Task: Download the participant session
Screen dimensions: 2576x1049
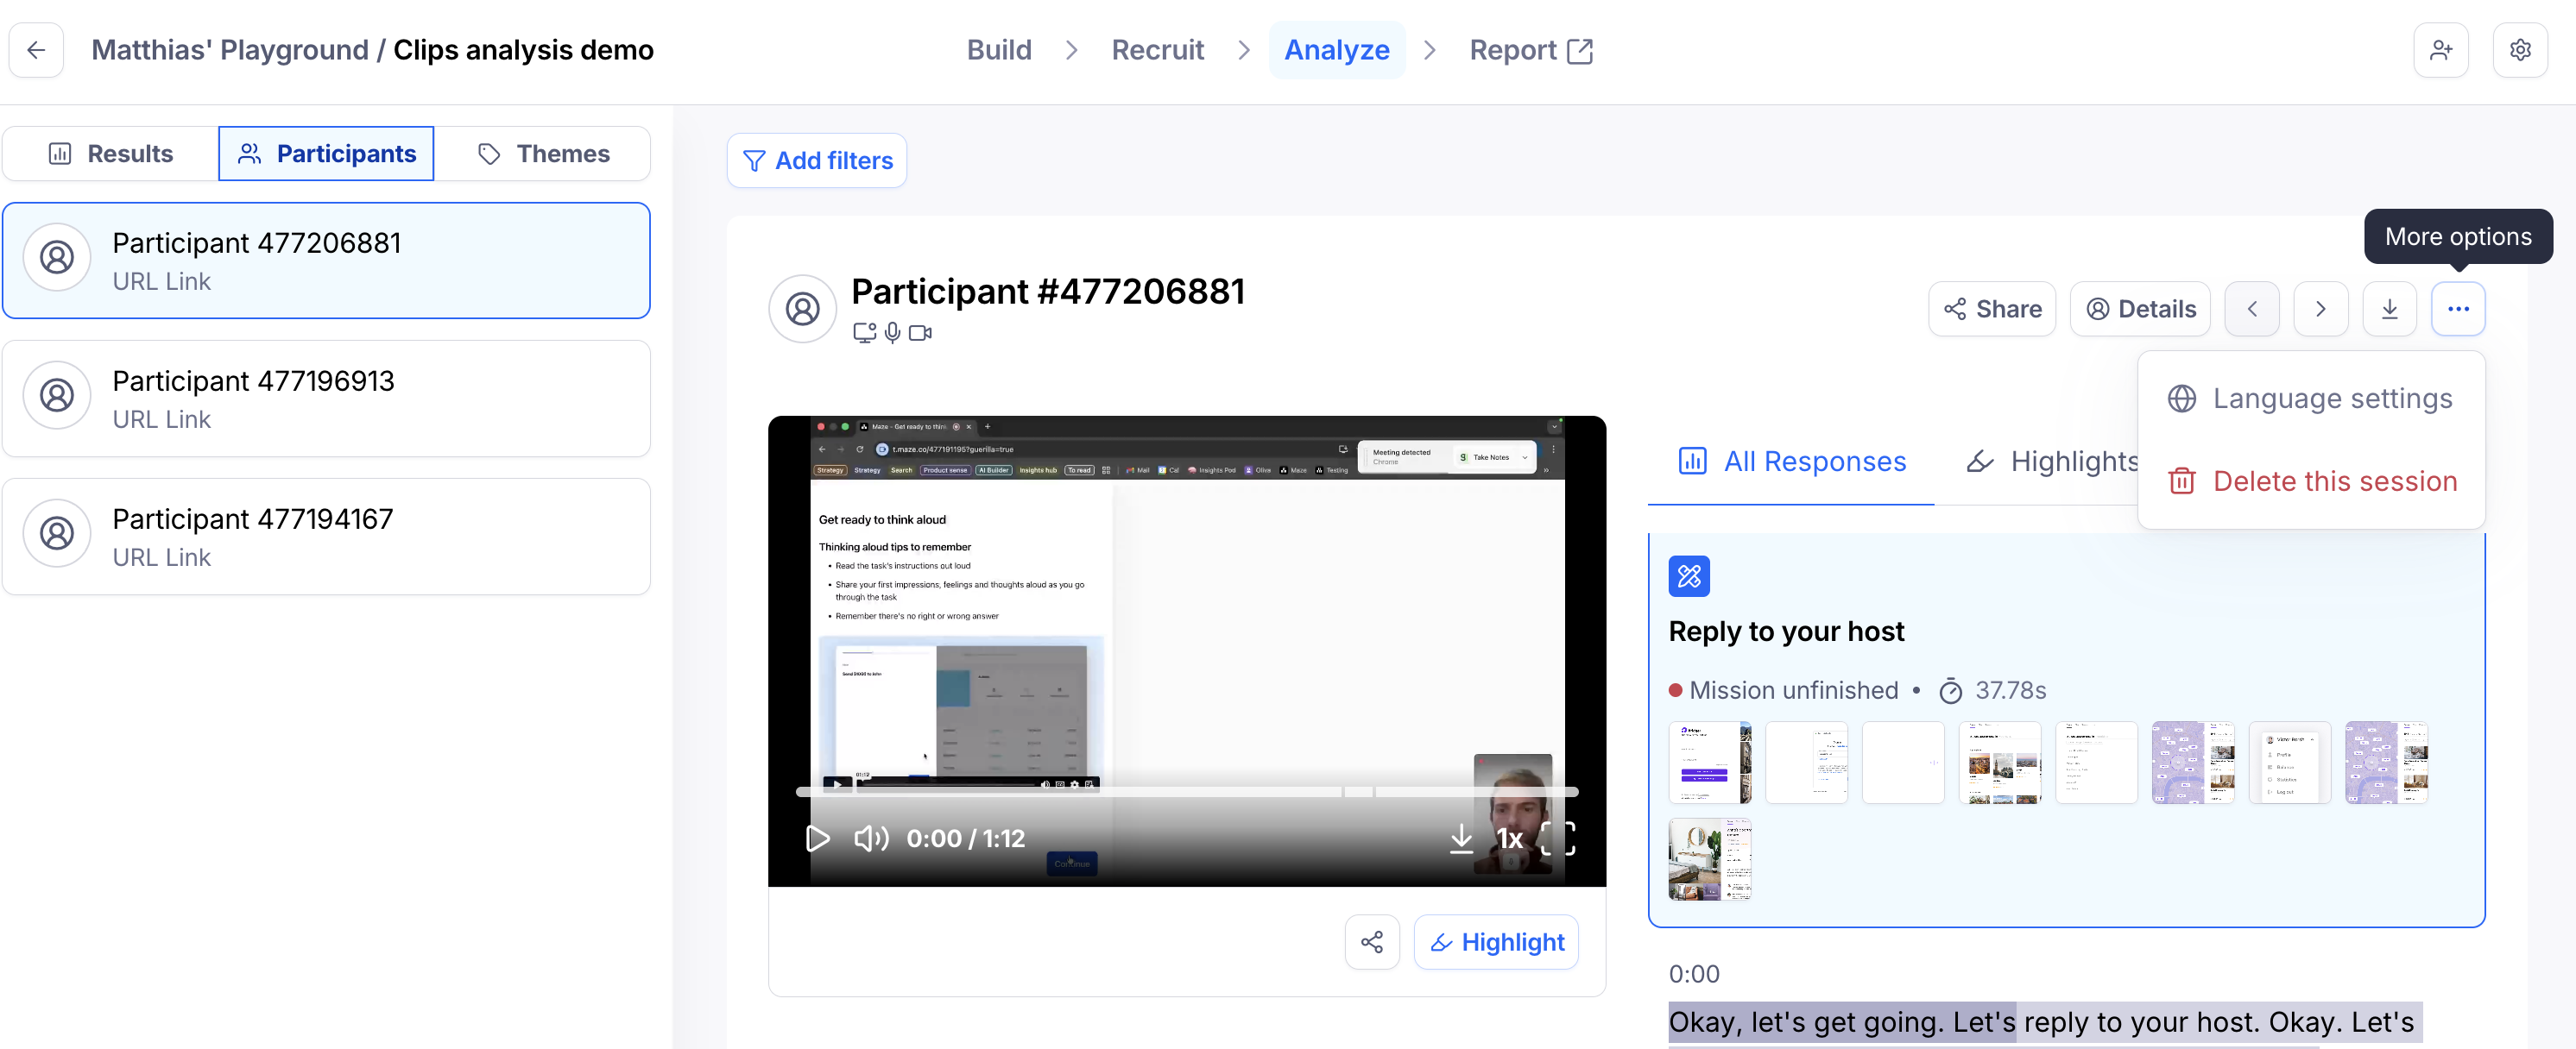Action: (x=2390, y=310)
